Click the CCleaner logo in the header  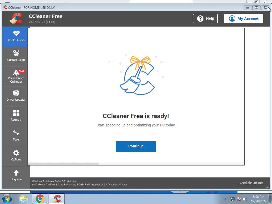tap(16, 18)
